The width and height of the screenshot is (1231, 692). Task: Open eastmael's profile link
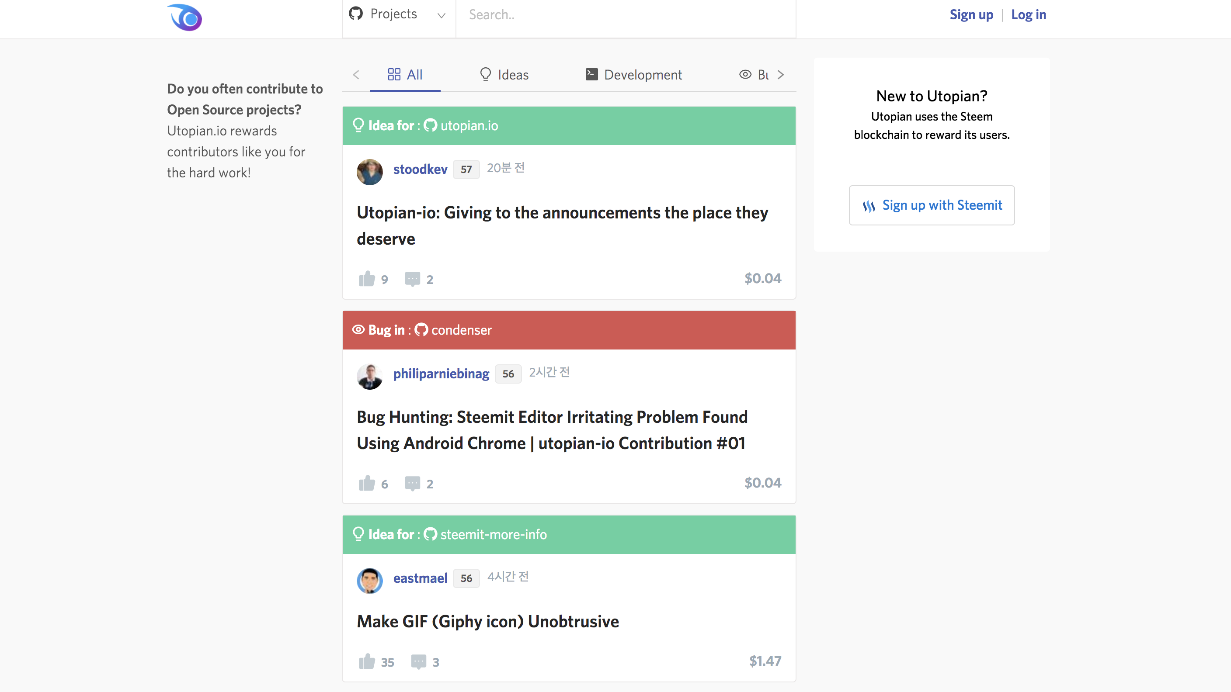pyautogui.click(x=420, y=578)
